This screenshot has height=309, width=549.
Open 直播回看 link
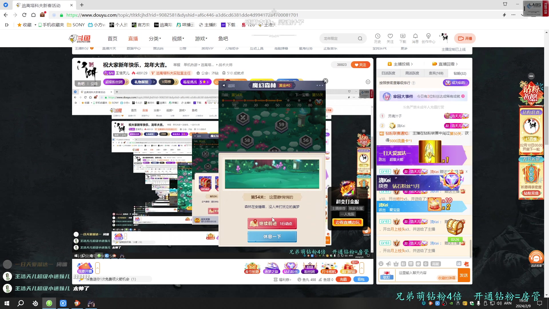(x=445, y=64)
